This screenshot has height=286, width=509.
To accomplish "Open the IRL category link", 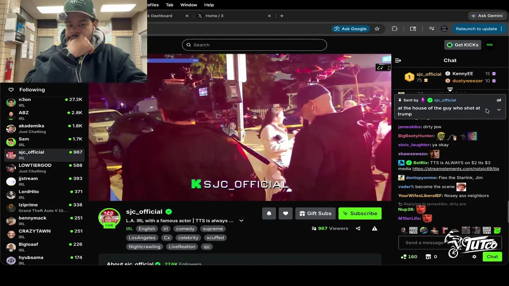I will [x=129, y=229].
